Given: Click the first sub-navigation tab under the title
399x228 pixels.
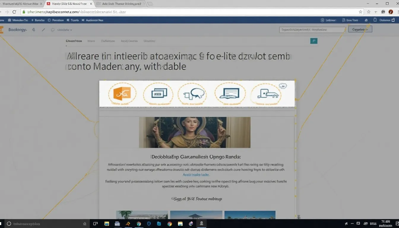Looking at the screenshot, I should click(x=74, y=41).
